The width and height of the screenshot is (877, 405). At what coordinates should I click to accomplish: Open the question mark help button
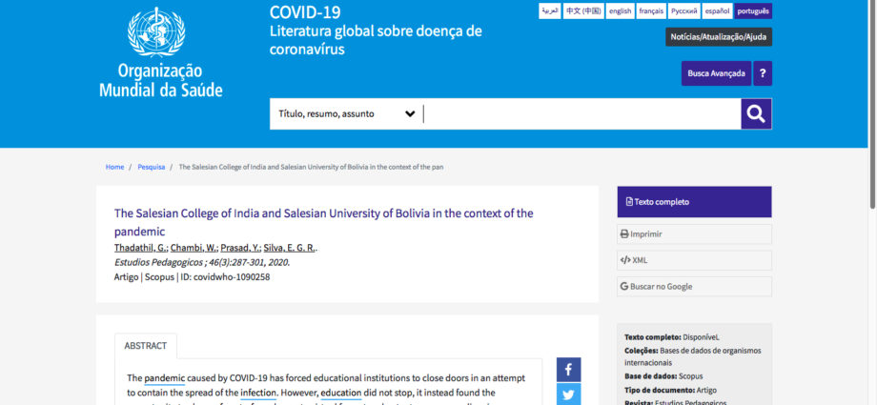point(763,73)
